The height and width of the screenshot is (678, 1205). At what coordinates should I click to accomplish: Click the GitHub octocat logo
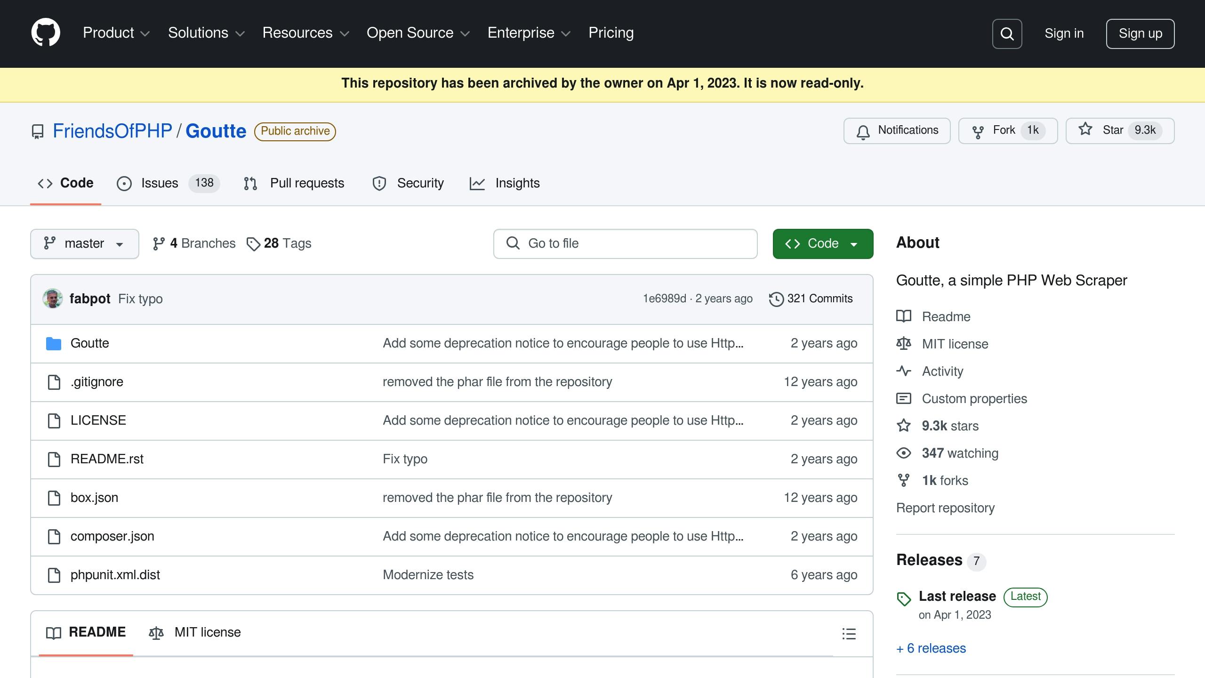(x=46, y=33)
